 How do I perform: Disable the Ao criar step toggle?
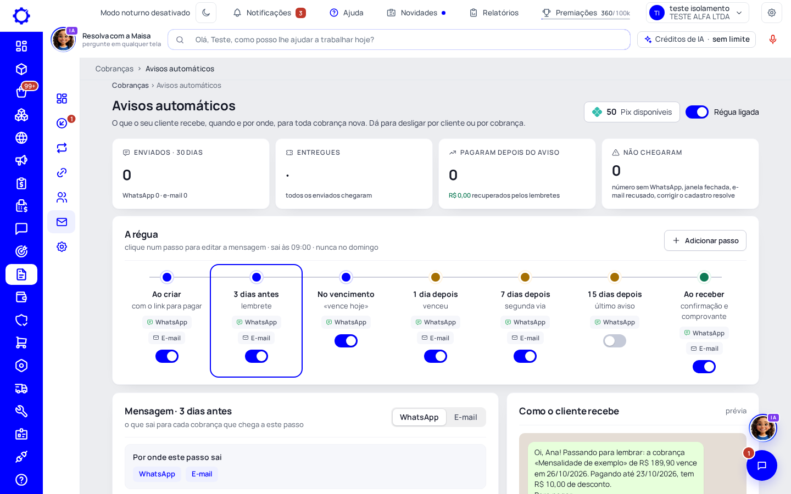[167, 356]
